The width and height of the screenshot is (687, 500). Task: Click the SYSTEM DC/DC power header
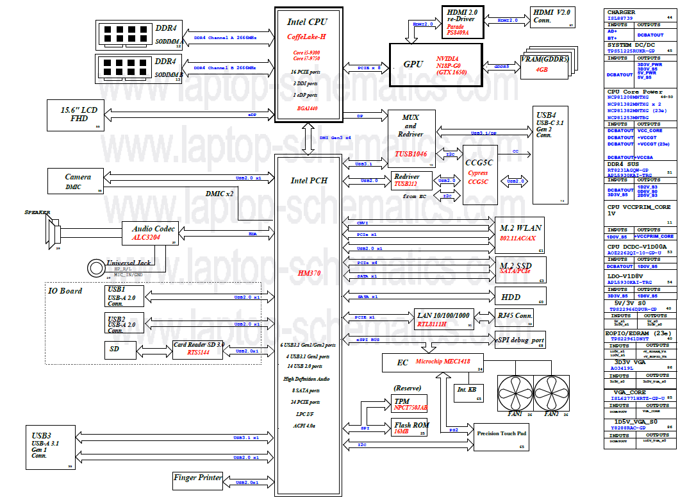640,48
